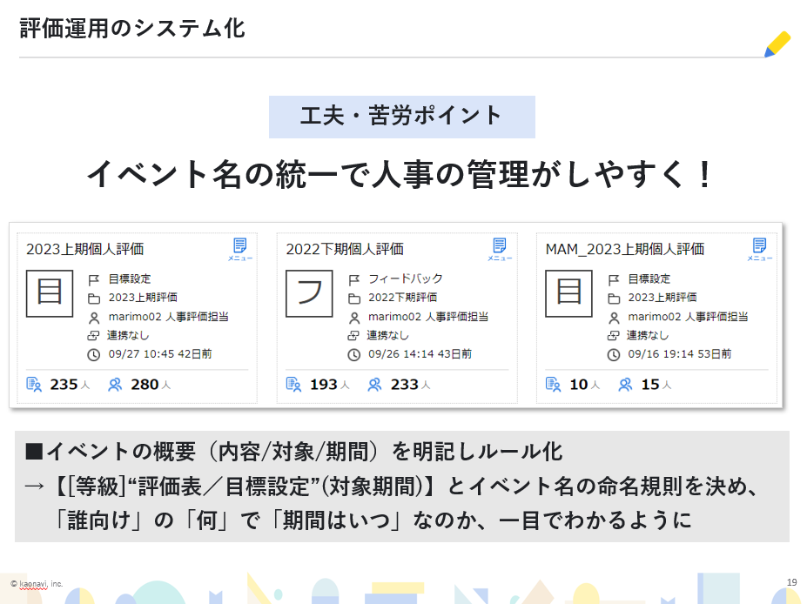This screenshot has width=807, height=604.
Task: Open the MAM_2023上期個人評価 event title
Action: coord(624,249)
